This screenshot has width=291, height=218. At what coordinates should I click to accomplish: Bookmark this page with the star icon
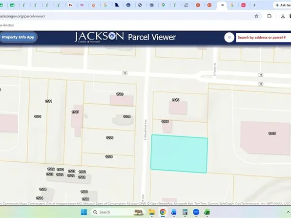[256, 16]
